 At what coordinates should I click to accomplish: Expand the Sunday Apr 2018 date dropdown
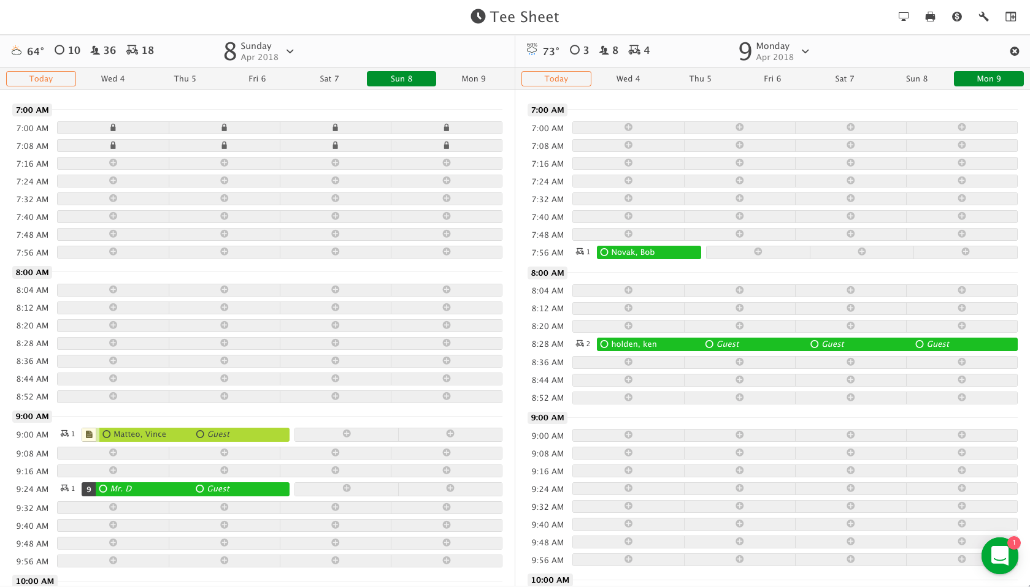tap(290, 51)
